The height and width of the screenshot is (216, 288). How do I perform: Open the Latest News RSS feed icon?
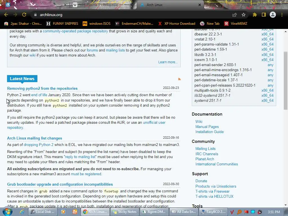tap(179, 79)
